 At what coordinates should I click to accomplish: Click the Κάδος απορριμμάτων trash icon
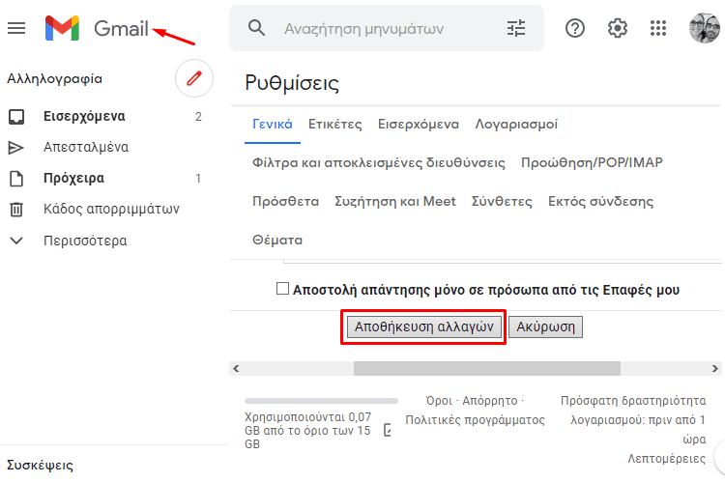pyautogui.click(x=16, y=210)
